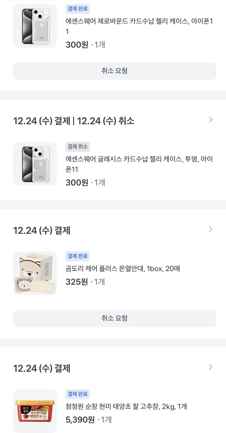This screenshot has width=226, height=433.
Task: Tap the 곰도리 bear eye mask product image
Action: 35,273
